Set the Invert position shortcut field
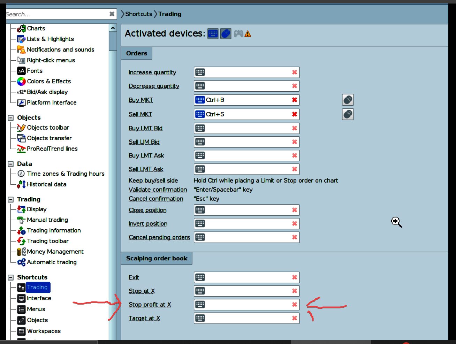Viewport: 456px width, 344px height. pos(247,223)
